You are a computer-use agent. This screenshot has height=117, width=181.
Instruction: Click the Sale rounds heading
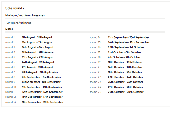pos(15,8)
